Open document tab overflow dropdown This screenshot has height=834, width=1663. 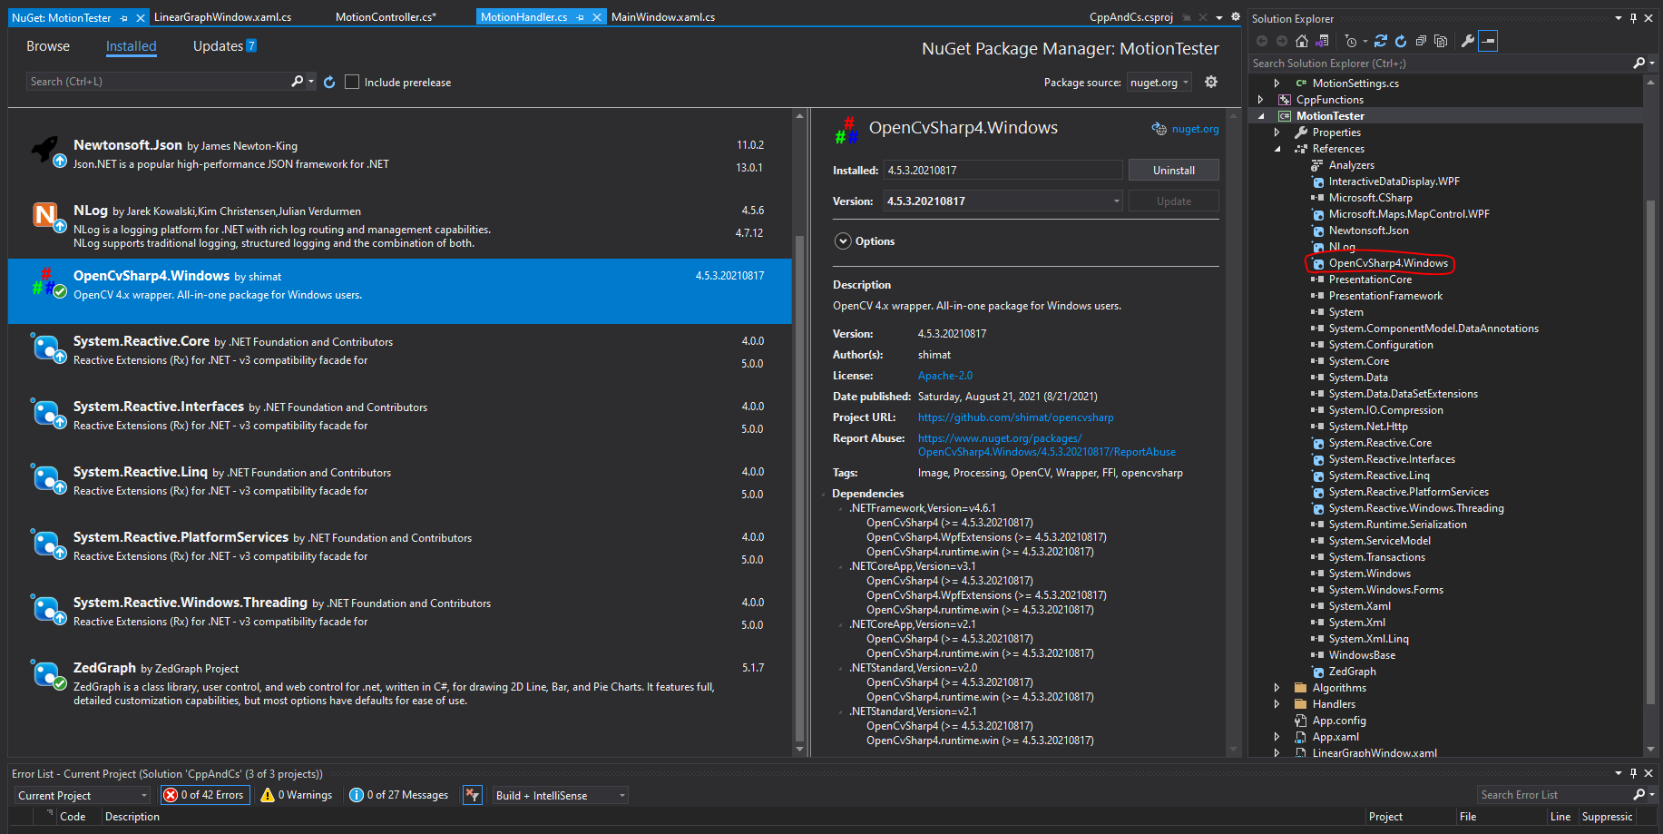point(1219,17)
